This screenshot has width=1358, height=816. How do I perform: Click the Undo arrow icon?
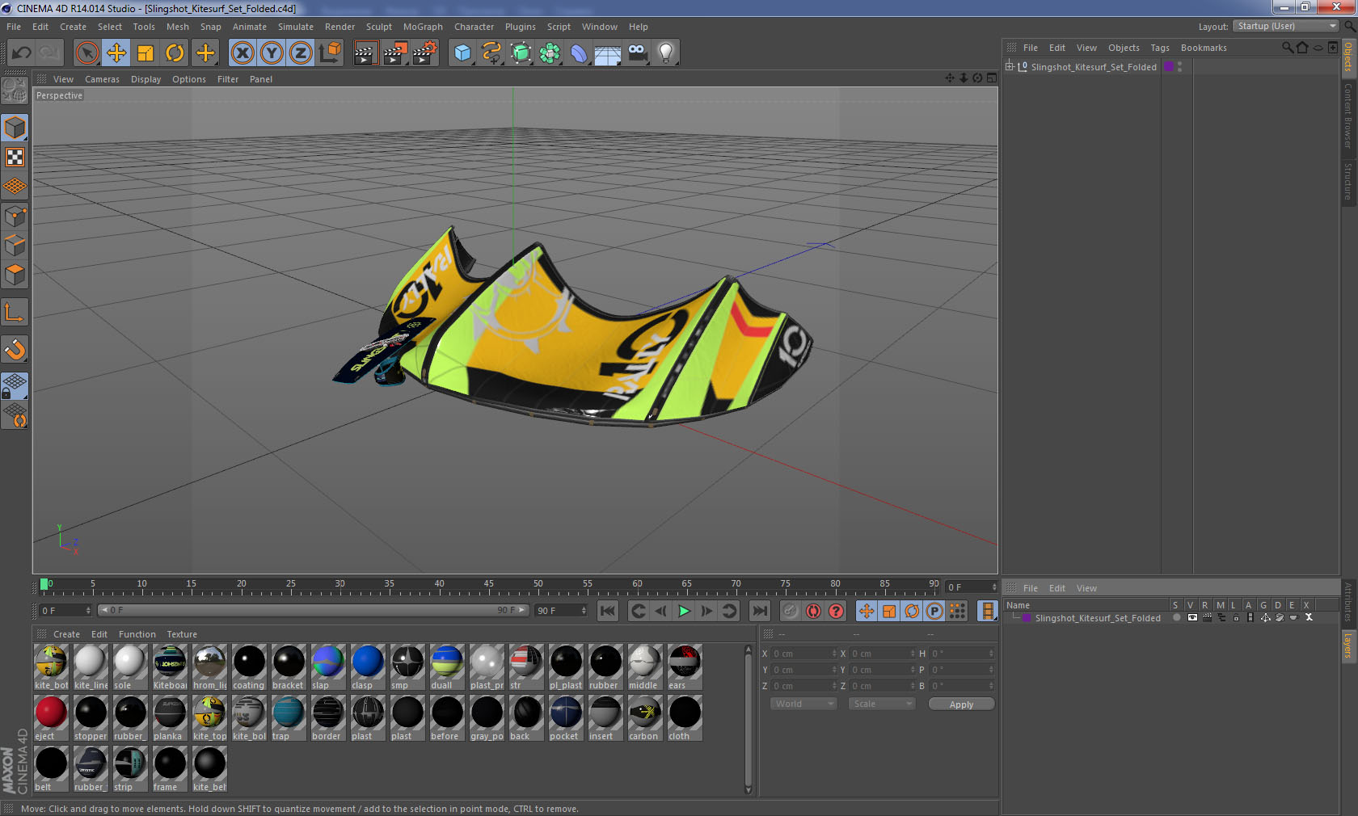click(22, 53)
